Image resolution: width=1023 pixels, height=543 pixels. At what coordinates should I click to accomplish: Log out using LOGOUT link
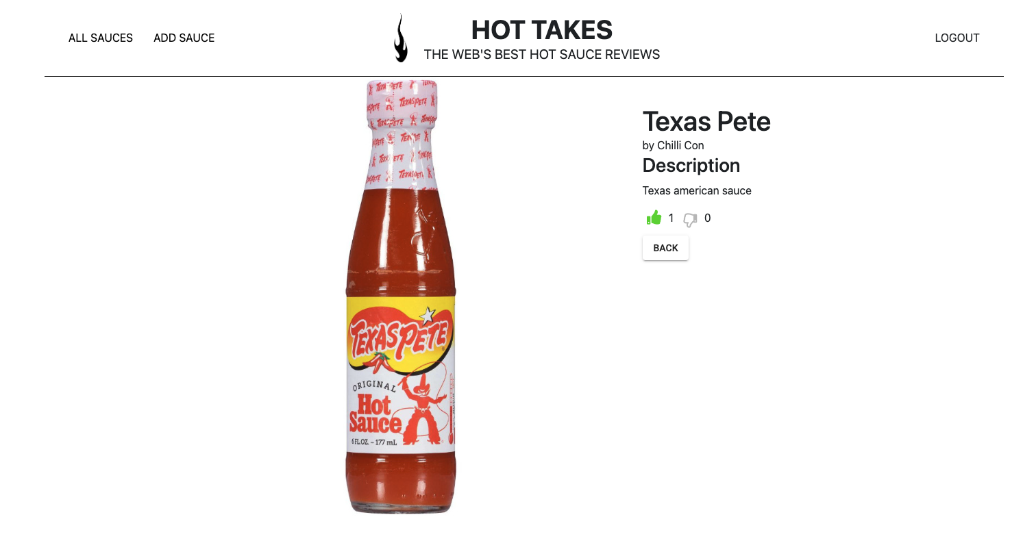[x=957, y=38]
